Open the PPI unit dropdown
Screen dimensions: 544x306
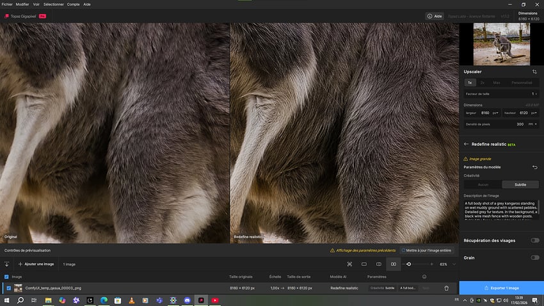(532, 124)
